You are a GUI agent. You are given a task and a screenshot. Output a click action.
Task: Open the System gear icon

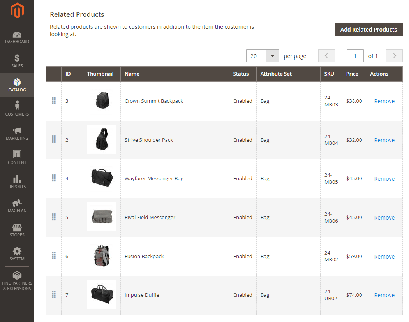tap(17, 251)
